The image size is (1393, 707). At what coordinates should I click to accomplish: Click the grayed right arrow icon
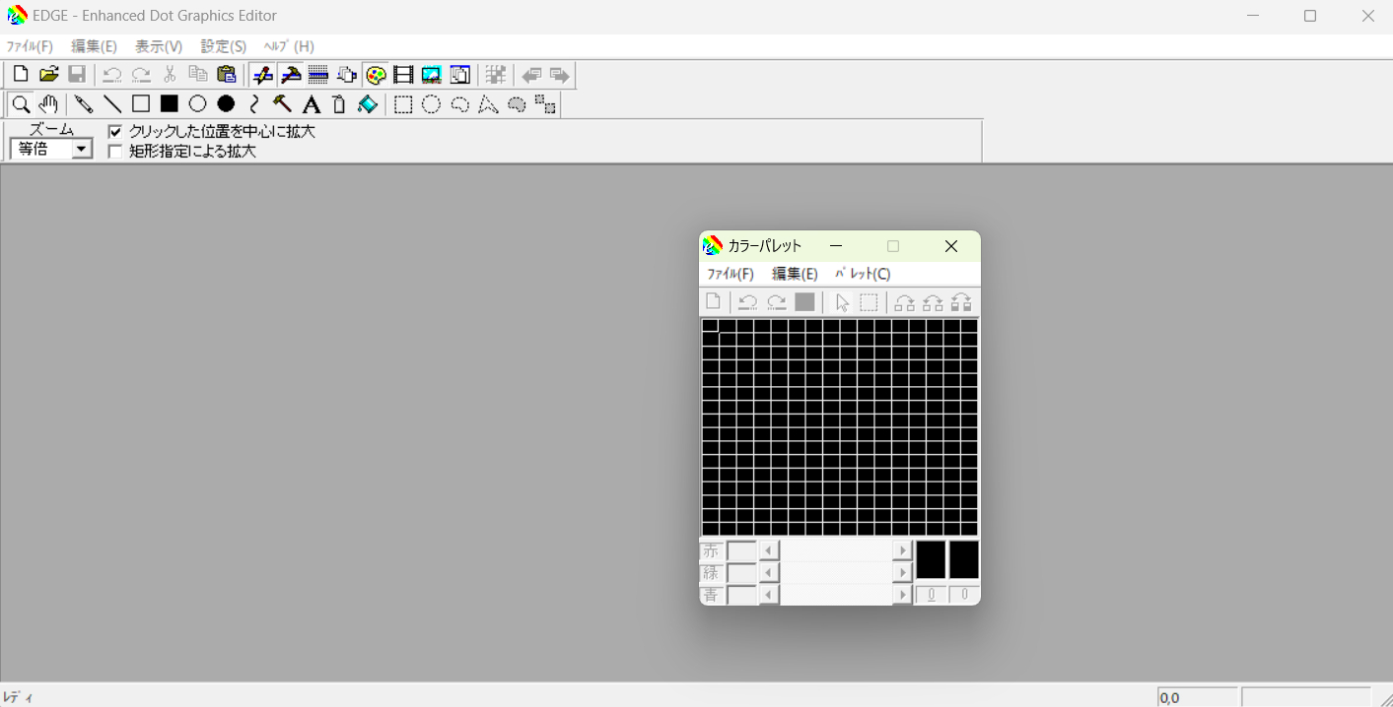coord(560,75)
